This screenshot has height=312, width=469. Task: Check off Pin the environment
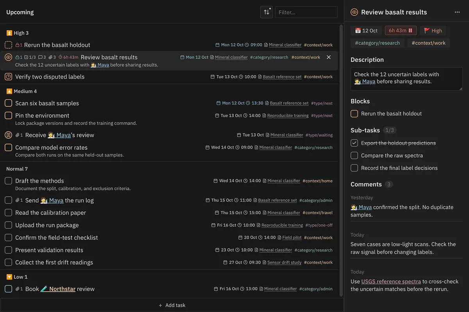[x=8, y=116]
